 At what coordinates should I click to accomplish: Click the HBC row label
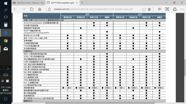(35, 64)
